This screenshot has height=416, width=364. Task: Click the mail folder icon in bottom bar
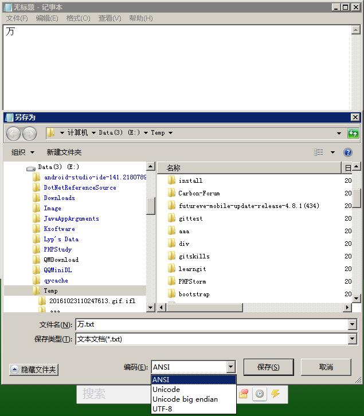click(244, 394)
